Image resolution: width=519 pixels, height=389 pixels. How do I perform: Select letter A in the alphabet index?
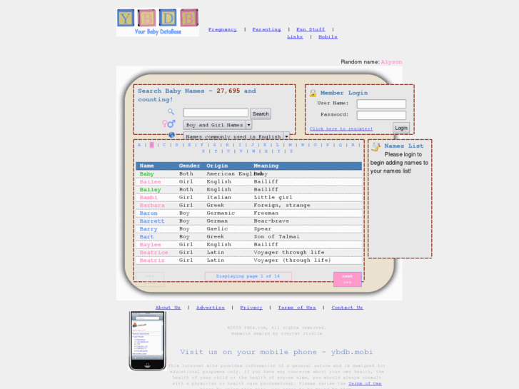pyautogui.click(x=139, y=145)
